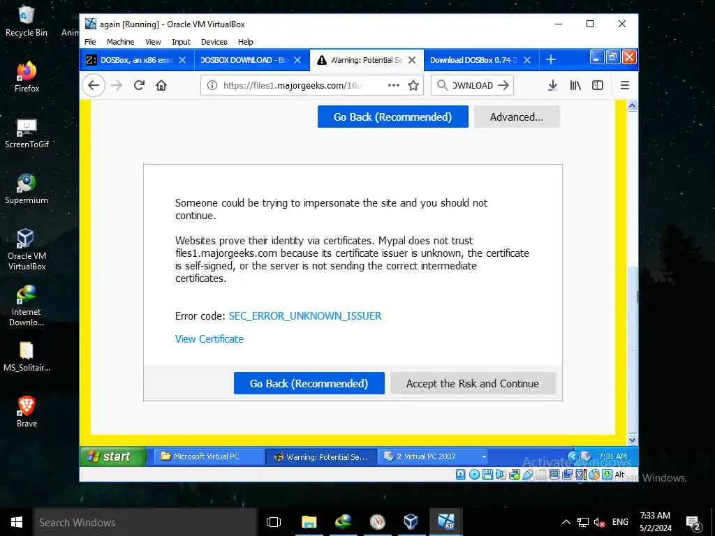The width and height of the screenshot is (715, 536).
Task: Bookmark this page with the star
Action: [x=413, y=85]
